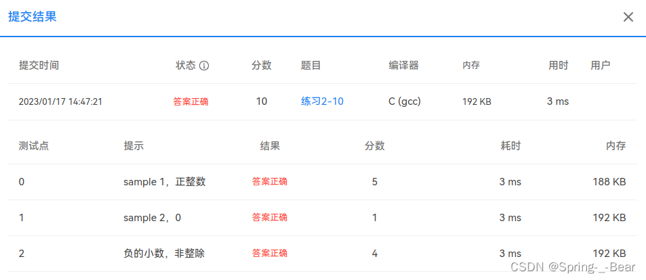Click the memory value 192 KB in the submission row

pyautogui.click(x=477, y=102)
